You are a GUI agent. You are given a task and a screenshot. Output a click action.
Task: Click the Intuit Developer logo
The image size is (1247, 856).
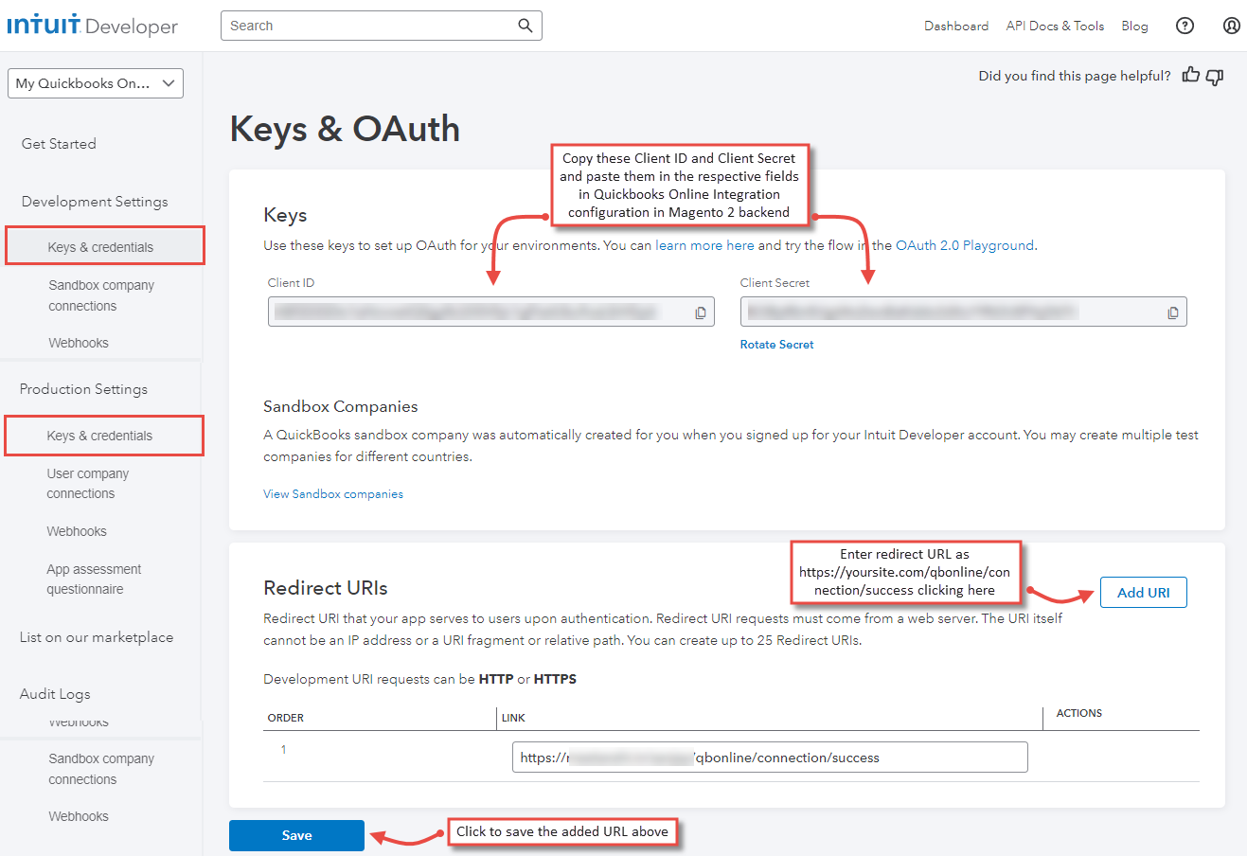pos(92,26)
